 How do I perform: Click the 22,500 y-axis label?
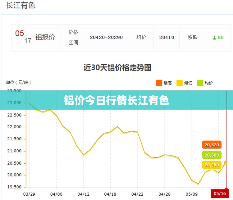[x=14, y=115]
